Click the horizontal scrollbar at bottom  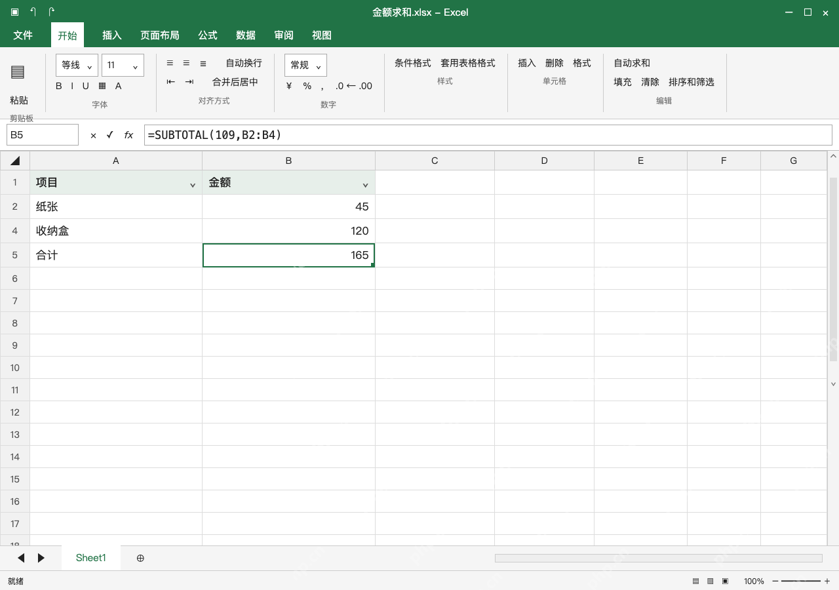(658, 558)
